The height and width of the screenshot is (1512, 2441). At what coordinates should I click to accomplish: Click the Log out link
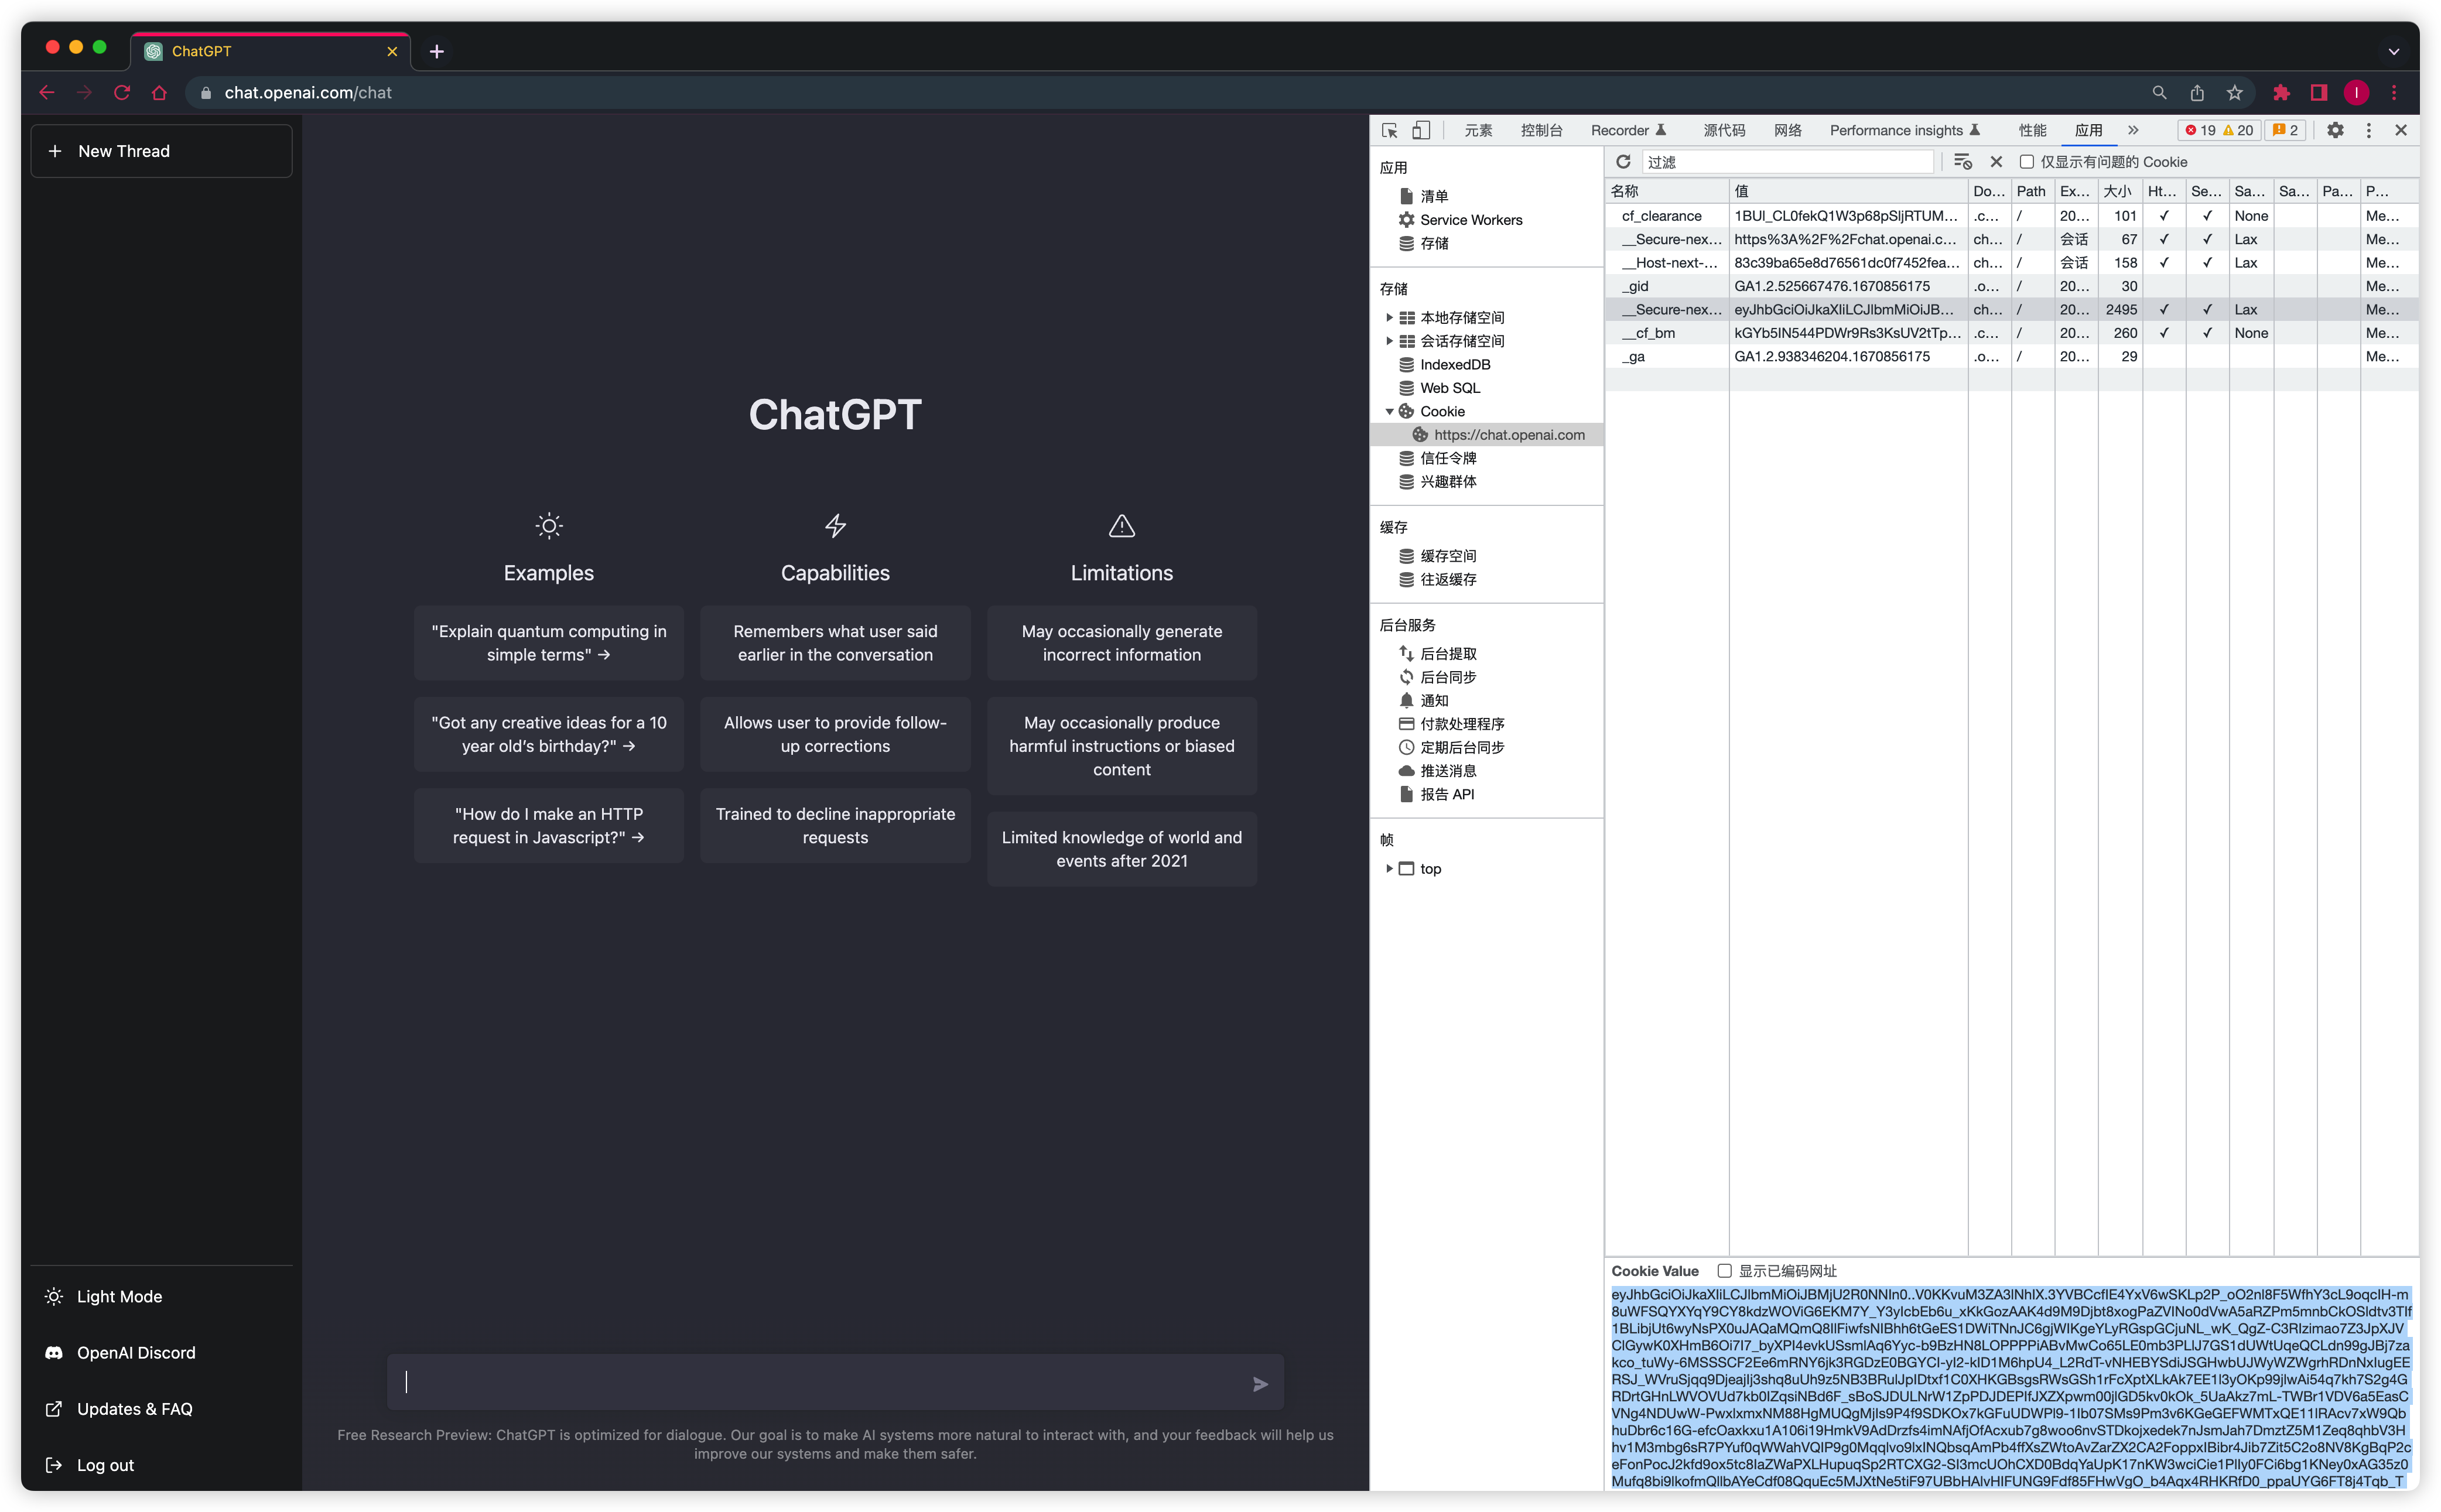(x=105, y=1465)
